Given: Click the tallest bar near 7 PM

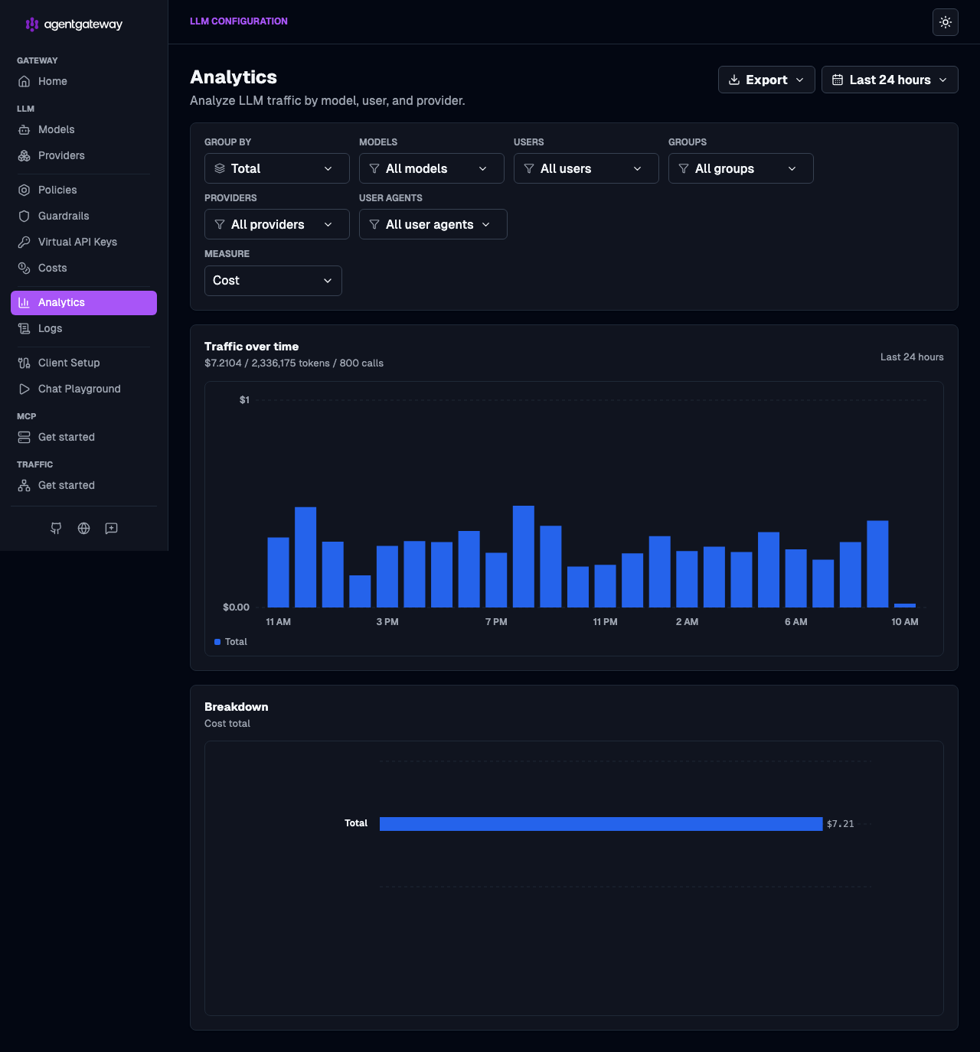Looking at the screenshot, I should 524,556.
